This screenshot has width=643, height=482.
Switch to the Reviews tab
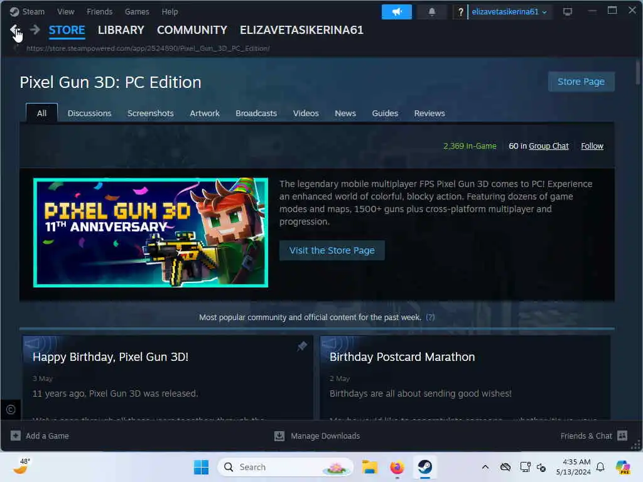(430, 113)
